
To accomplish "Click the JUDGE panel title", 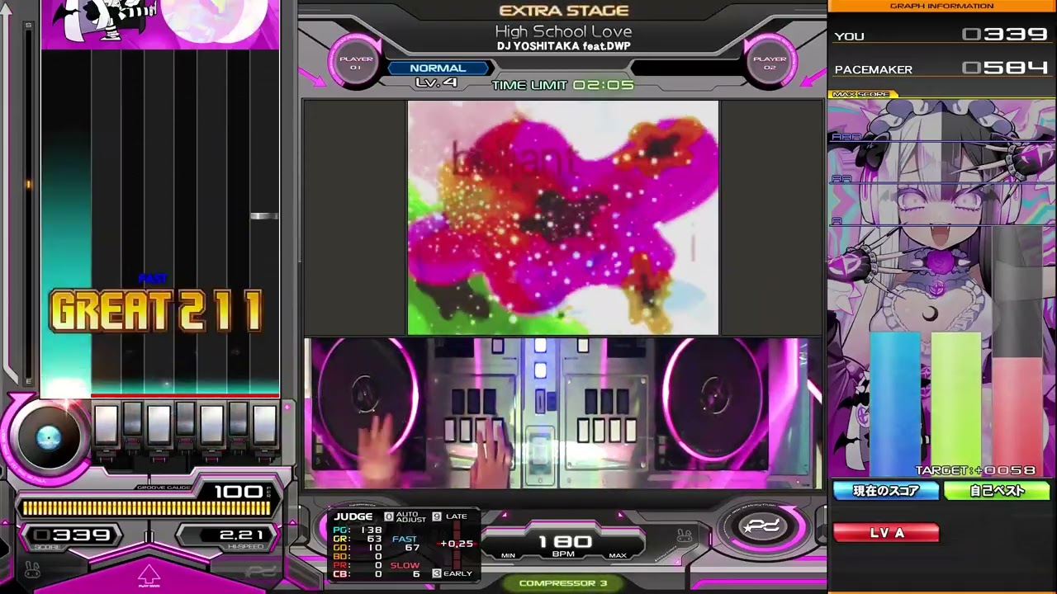I will (353, 516).
